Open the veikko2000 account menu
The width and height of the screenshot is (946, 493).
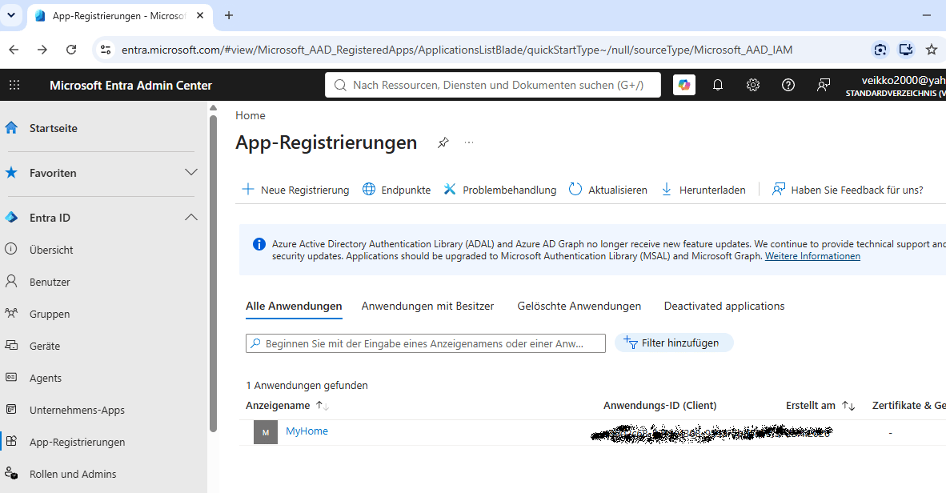tap(896, 85)
